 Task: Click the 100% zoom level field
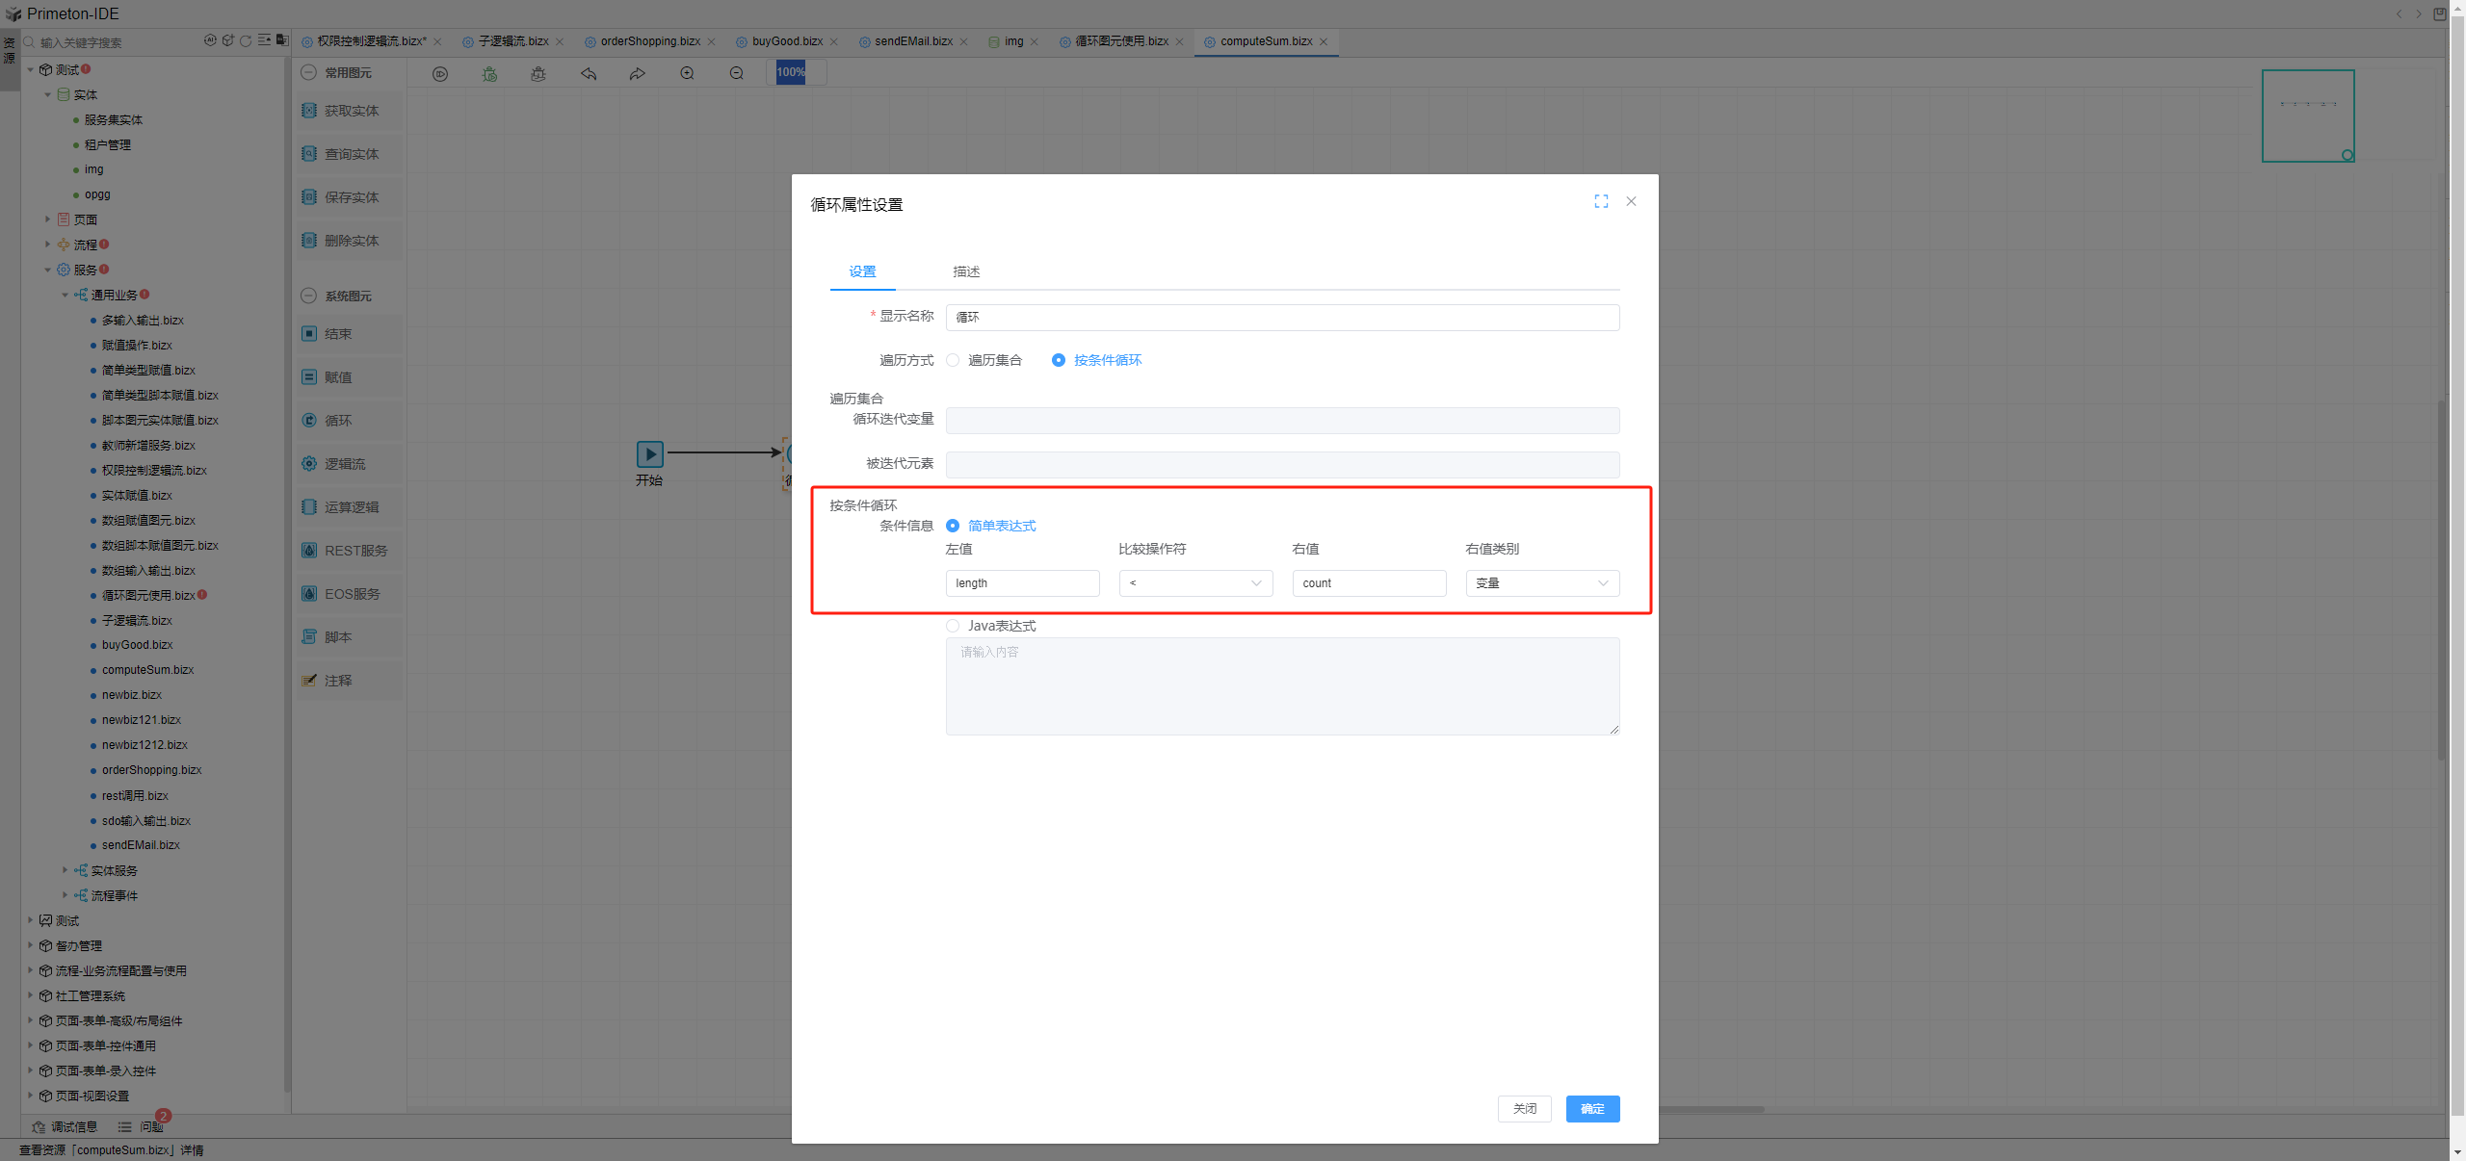pos(792,72)
